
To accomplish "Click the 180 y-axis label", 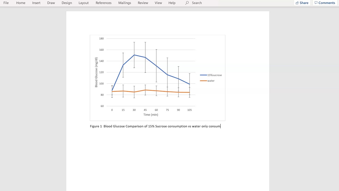I will [x=101, y=38].
